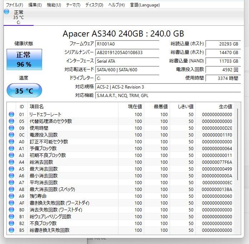Screen dimensions: 249x244
Task: Click the 現在値 column header
Action: coord(131,106)
